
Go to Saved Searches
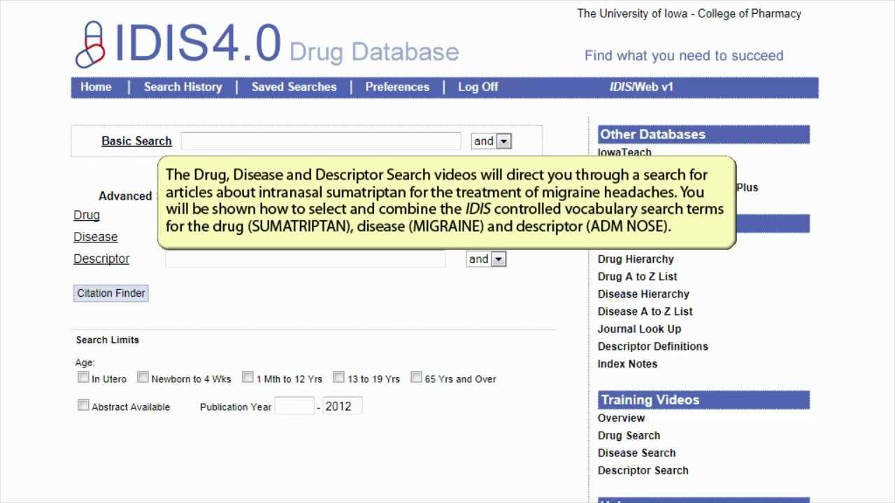click(x=294, y=87)
